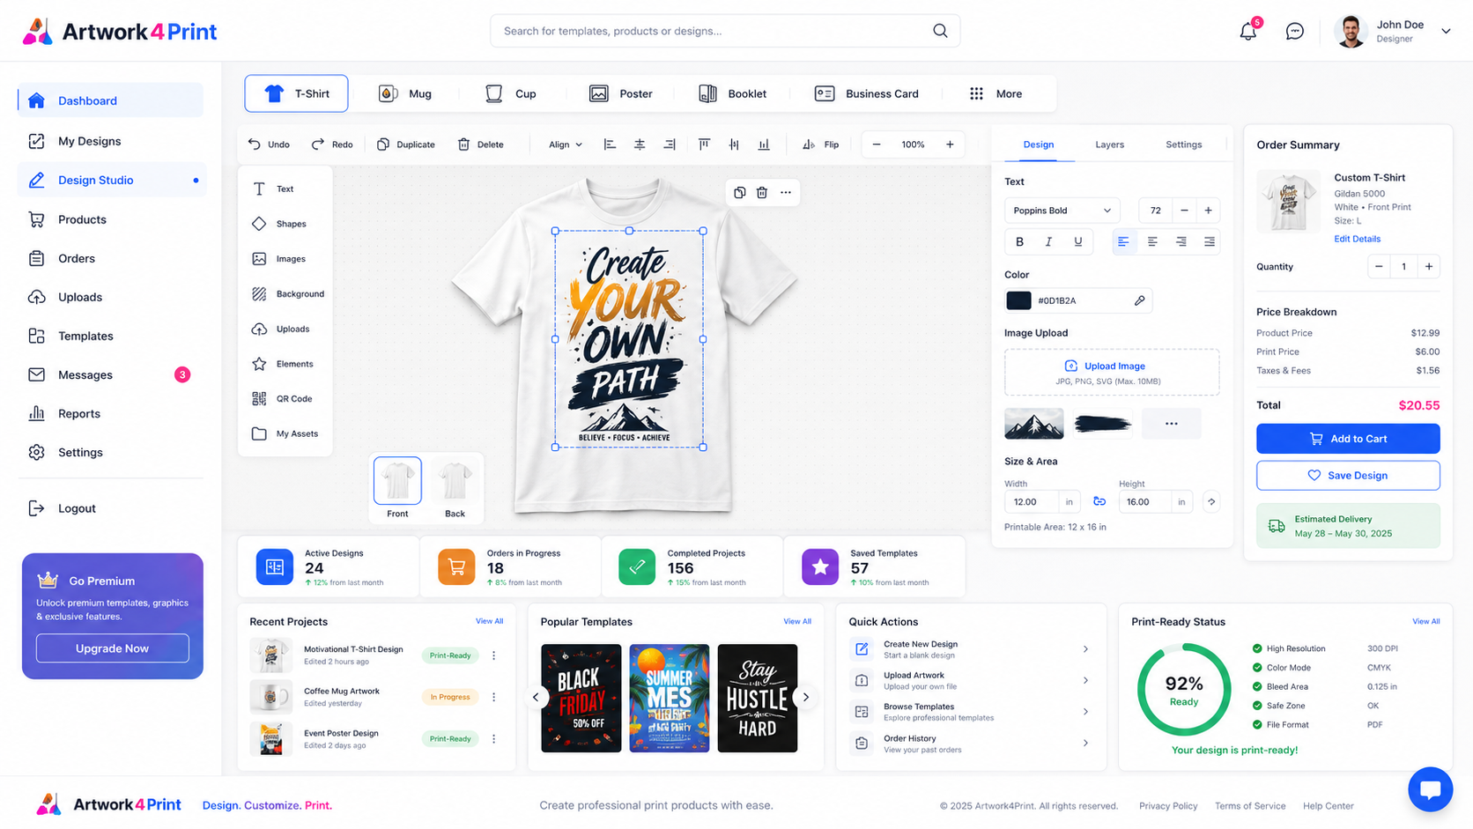Zoom in the canvas with the plus button

tap(950, 144)
